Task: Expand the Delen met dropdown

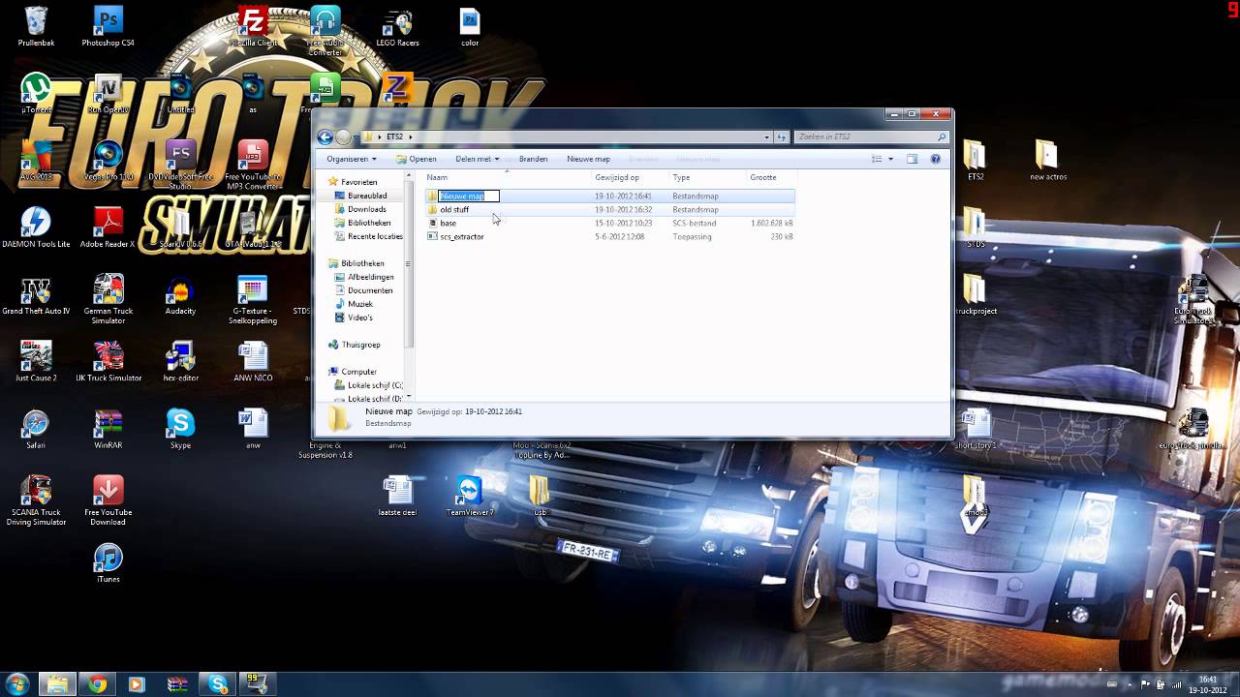Action: coord(478,159)
